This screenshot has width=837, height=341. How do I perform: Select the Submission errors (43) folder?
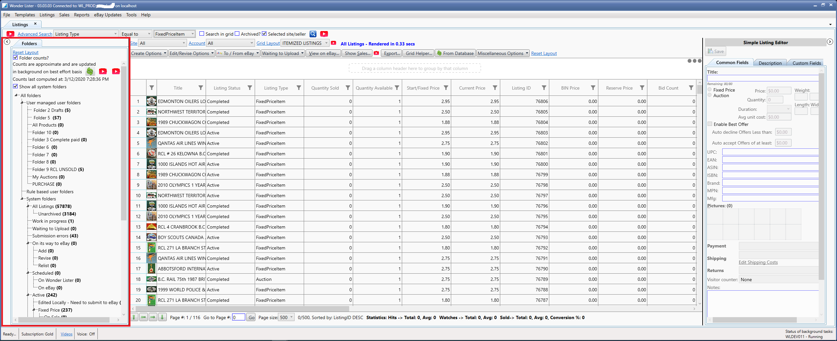(55, 236)
